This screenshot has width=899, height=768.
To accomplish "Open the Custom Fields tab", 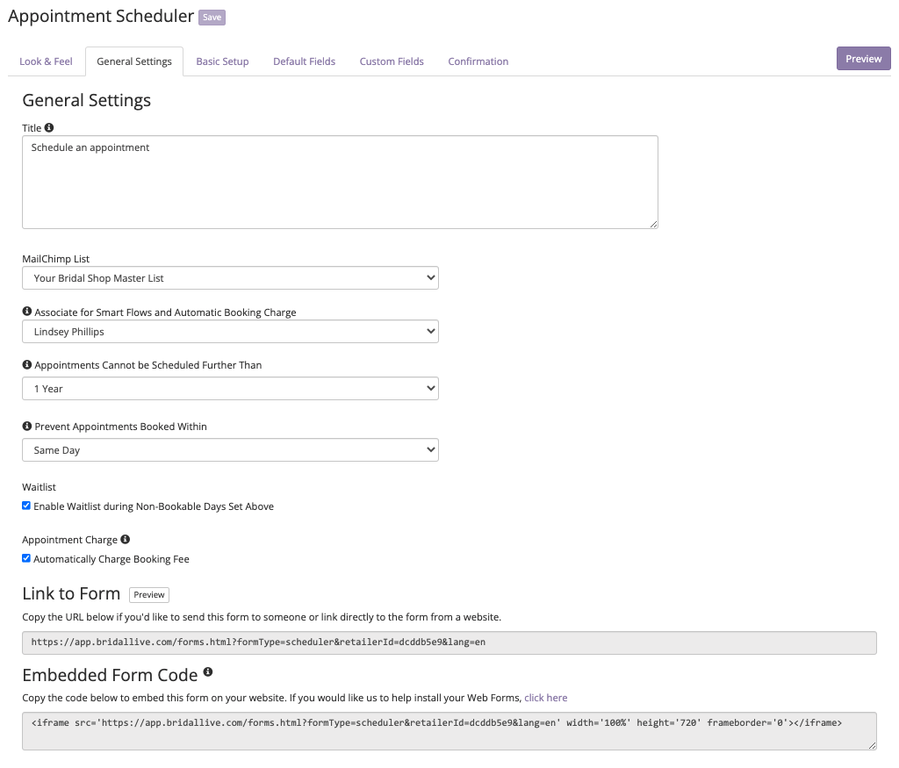I will (x=392, y=61).
